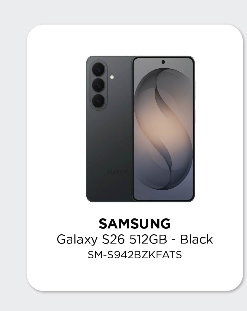Click the Black color name in title
Screen dimensions: 247x311
197,239
